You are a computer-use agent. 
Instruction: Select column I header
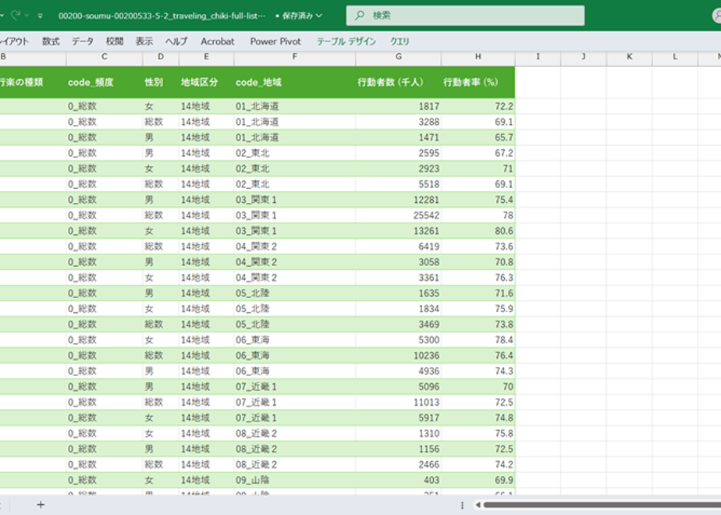(x=538, y=57)
